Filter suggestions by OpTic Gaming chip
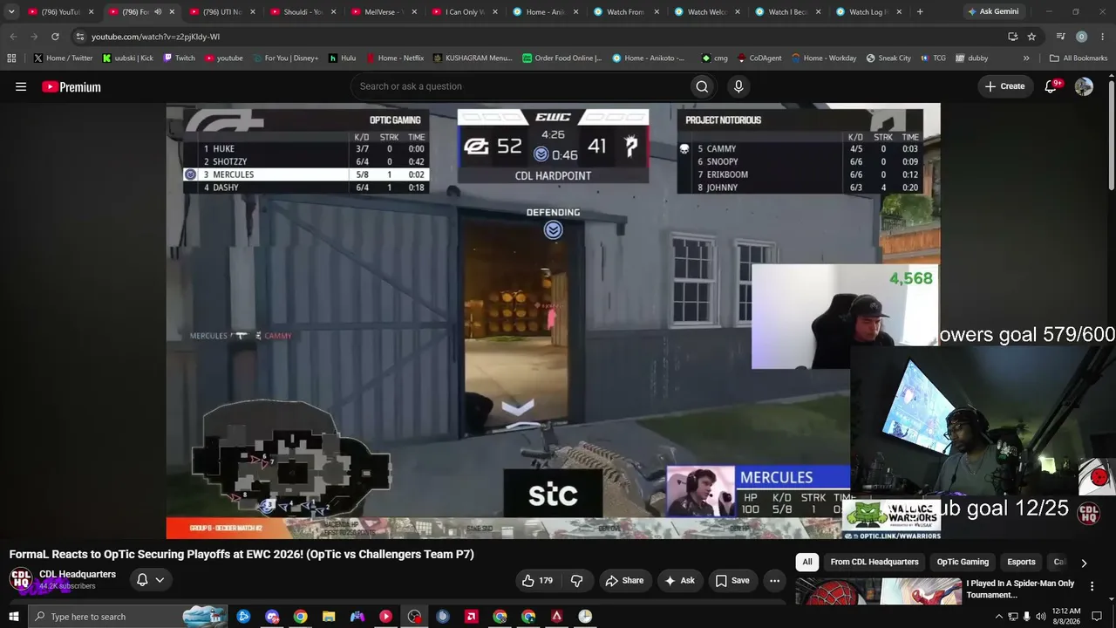The width and height of the screenshot is (1116, 628). [963, 562]
